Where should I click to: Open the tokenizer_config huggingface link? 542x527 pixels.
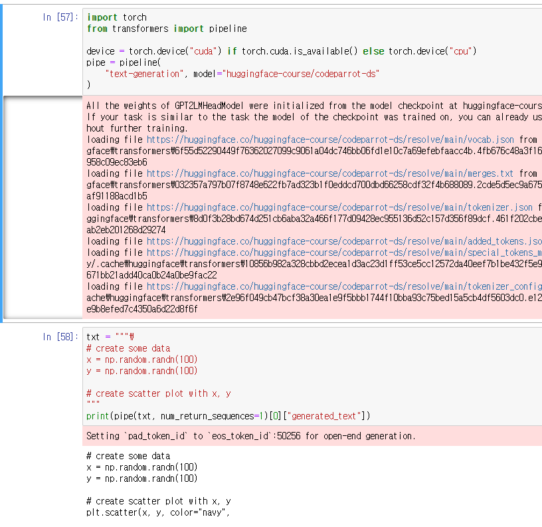[344, 286]
